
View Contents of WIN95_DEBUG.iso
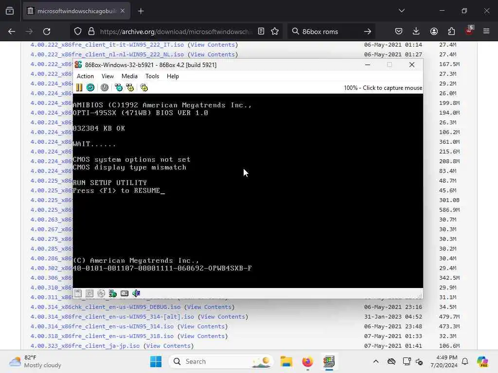pyautogui.click(x=209, y=307)
